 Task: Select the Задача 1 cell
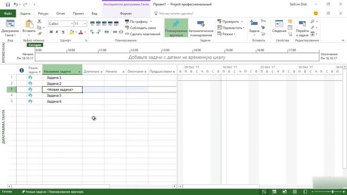[x=62, y=77]
